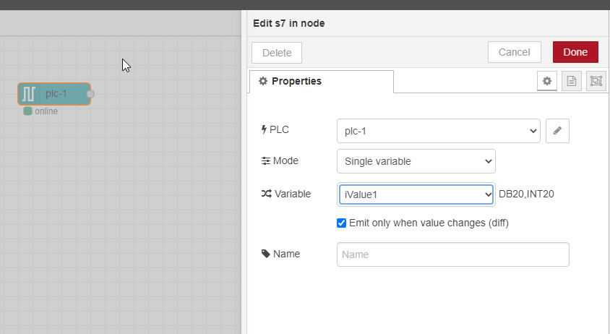The width and height of the screenshot is (610, 334).
Task: Open node appearance icon tab
Action: tap(596, 81)
